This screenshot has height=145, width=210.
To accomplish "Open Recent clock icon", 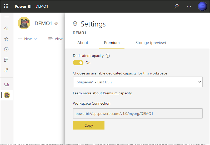I will (x=6, y=49).
